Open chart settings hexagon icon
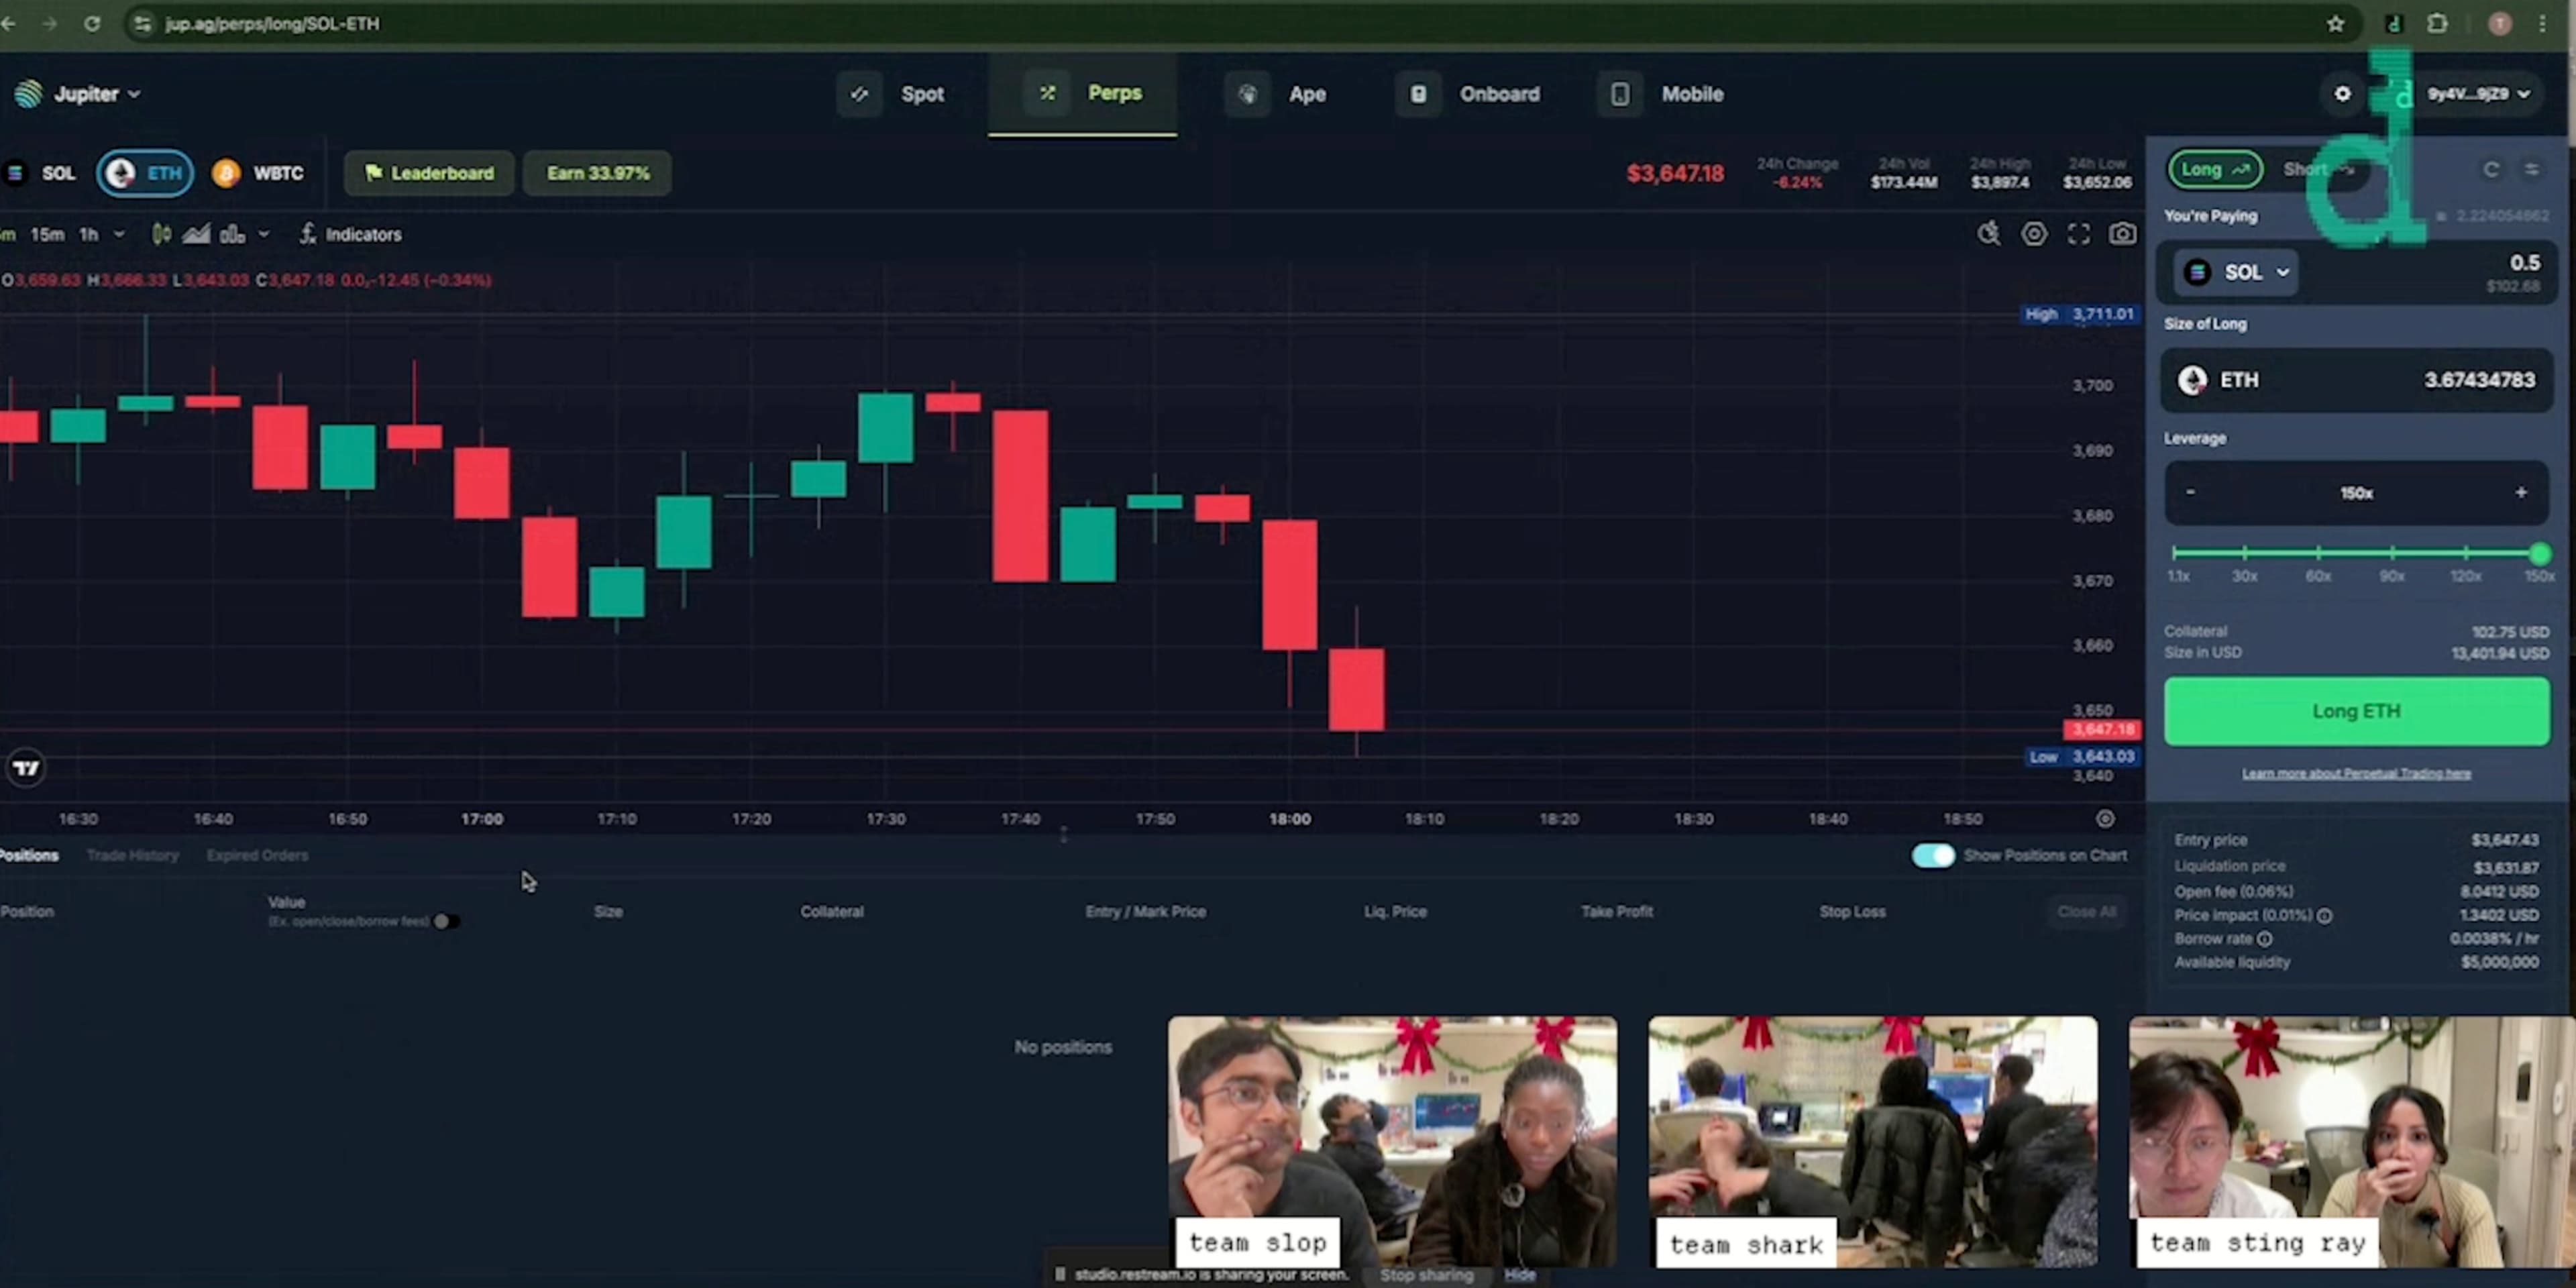This screenshot has width=2576, height=1288. coord(2034,234)
